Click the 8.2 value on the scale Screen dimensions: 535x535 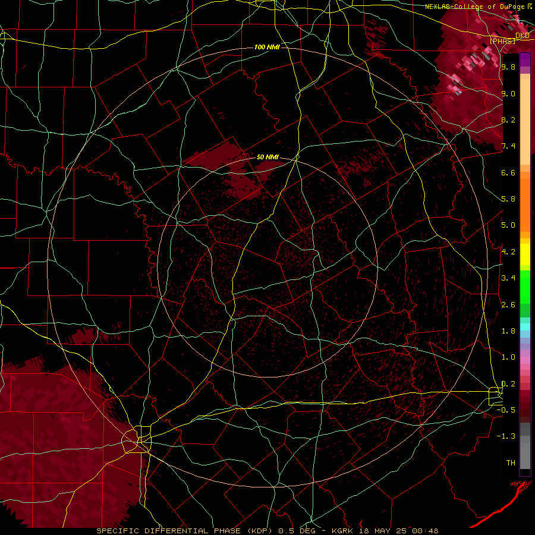tap(508, 119)
